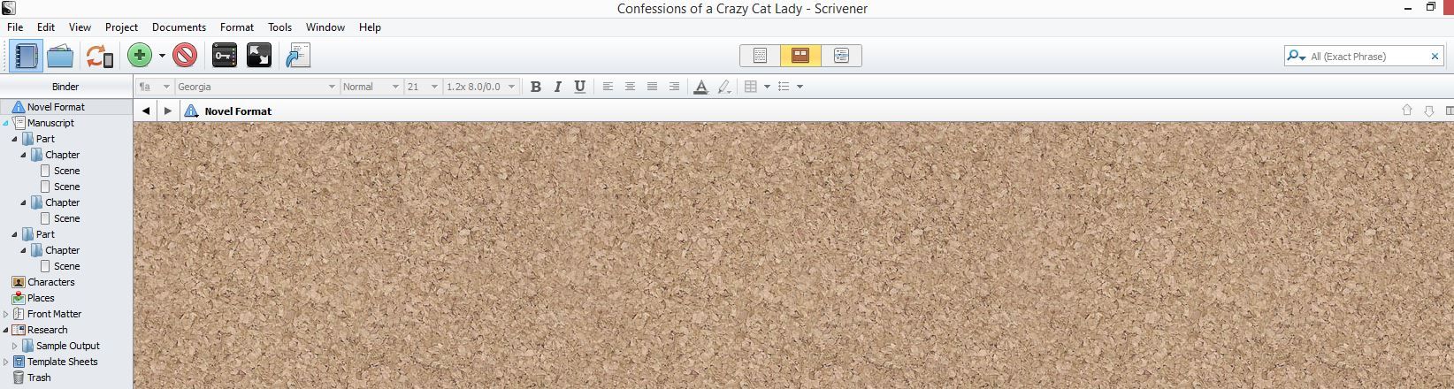This screenshot has height=389, width=1454.
Task: Click the Compile icon in toolbar
Action: [x=298, y=56]
